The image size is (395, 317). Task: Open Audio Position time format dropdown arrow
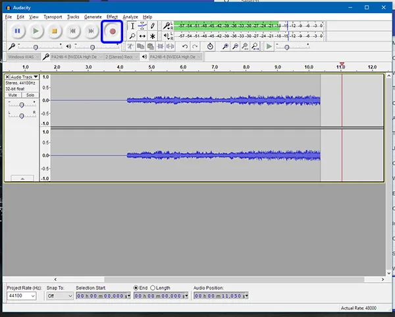(x=247, y=295)
